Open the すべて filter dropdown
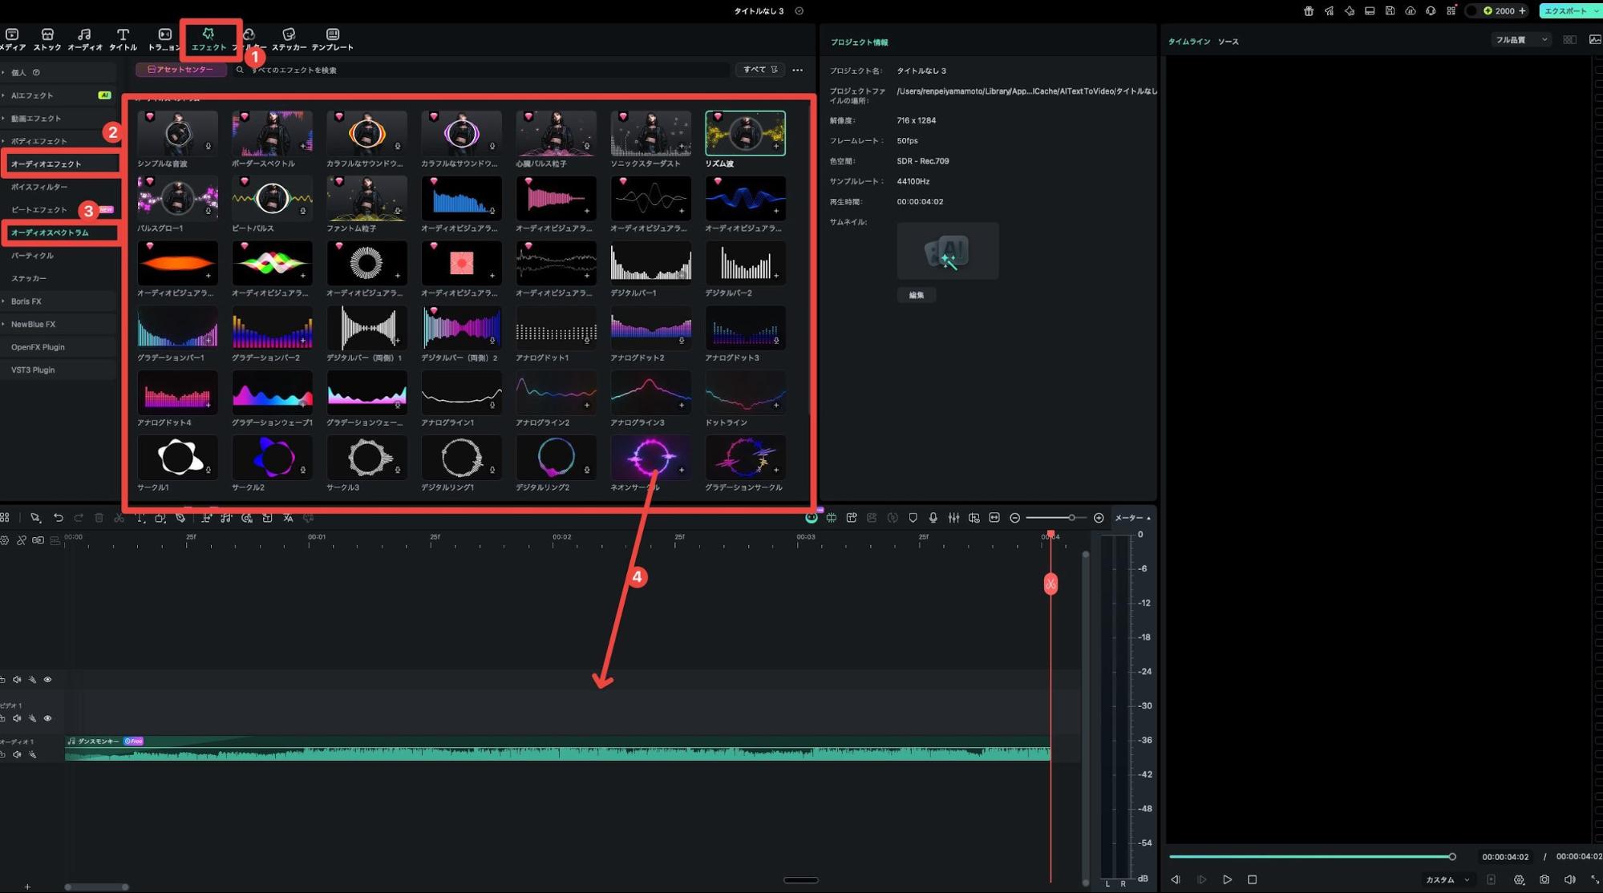 (759, 70)
